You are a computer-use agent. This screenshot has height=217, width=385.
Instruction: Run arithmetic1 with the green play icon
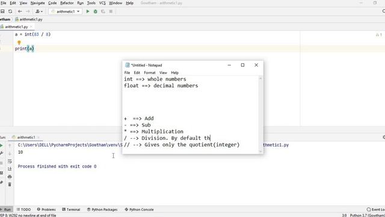88,11
